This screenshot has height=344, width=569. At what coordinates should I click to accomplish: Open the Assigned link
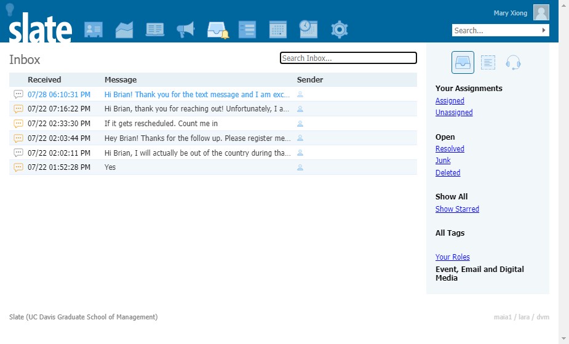(450, 101)
